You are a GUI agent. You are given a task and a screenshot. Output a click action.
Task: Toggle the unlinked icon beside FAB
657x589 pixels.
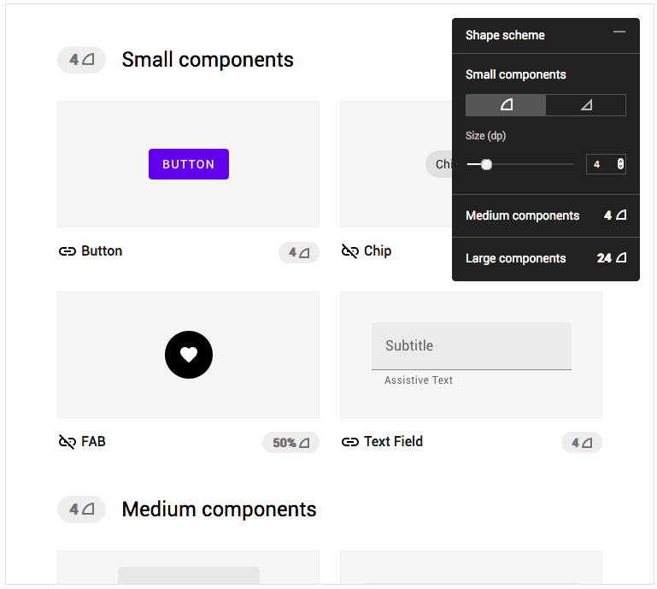tap(67, 442)
